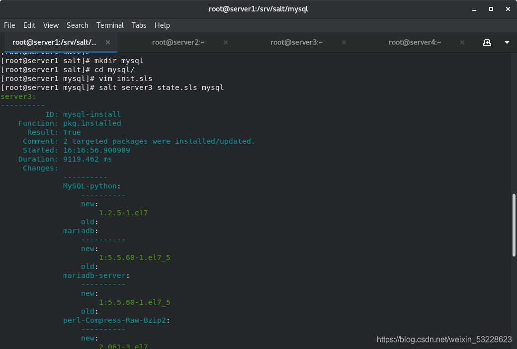The width and height of the screenshot is (517, 349).
Task: Click 'perl-Compress-Raw-Bzip2:' package entry
Action: (116, 320)
